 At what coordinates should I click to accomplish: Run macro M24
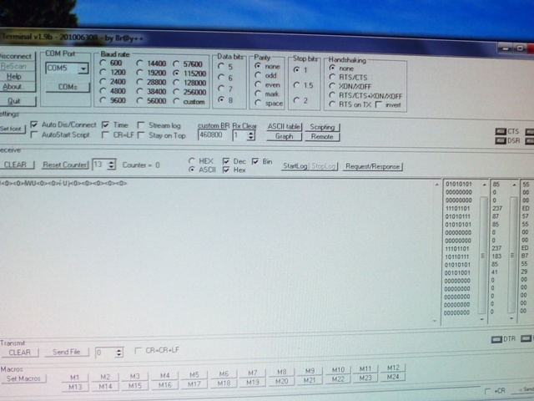[x=393, y=377]
